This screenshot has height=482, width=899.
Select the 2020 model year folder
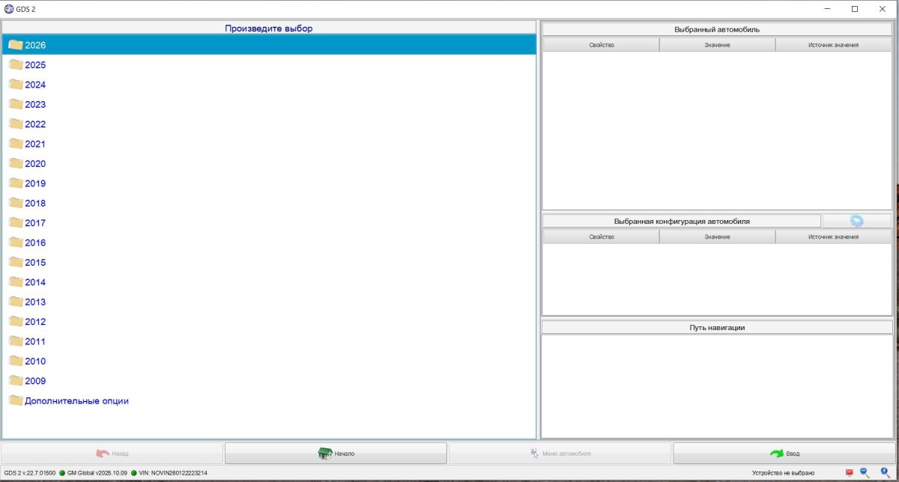tap(269, 163)
